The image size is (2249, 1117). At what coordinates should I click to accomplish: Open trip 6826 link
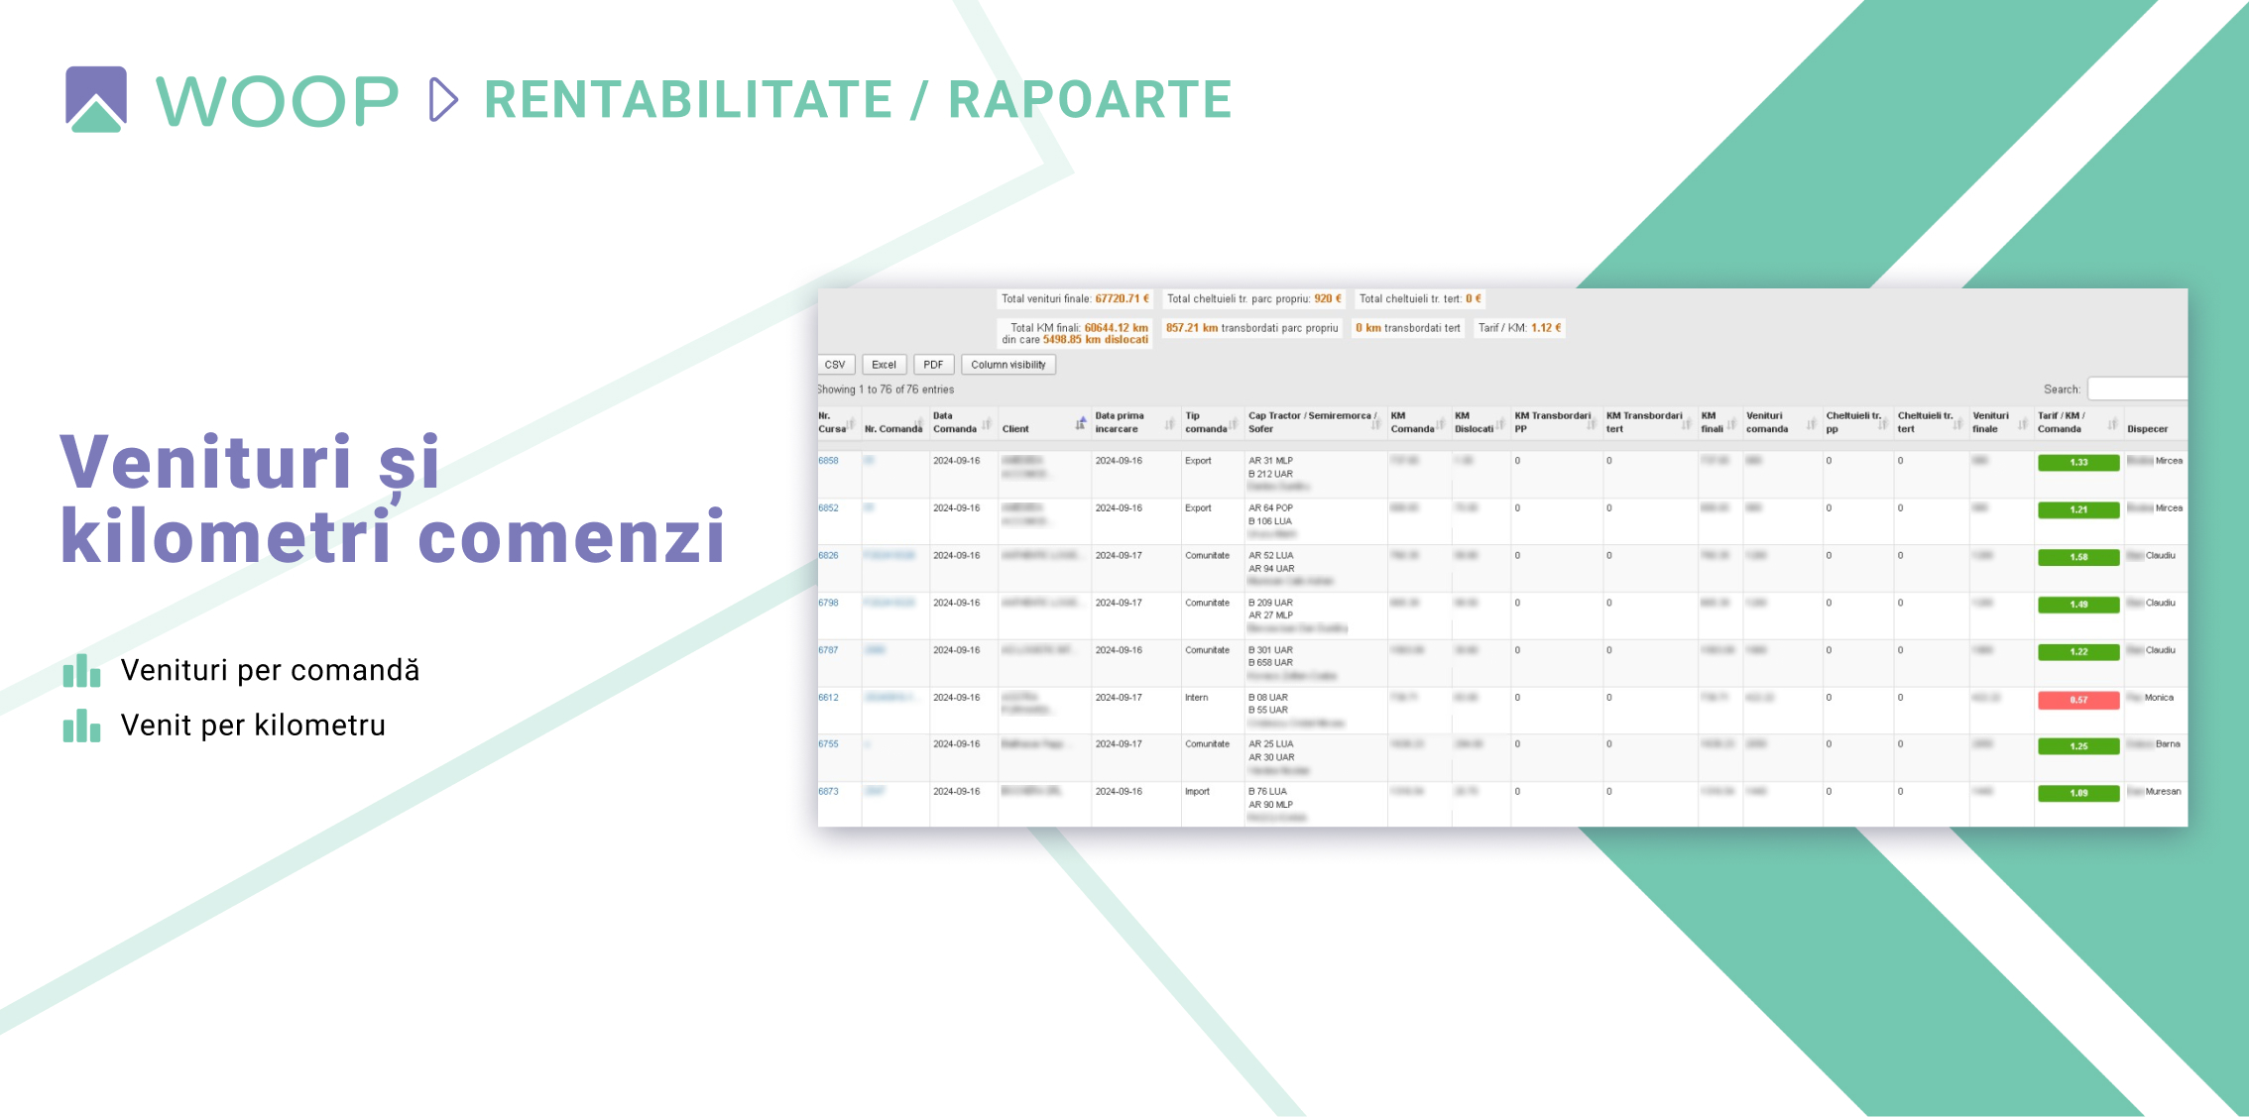click(x=828, y=556)
